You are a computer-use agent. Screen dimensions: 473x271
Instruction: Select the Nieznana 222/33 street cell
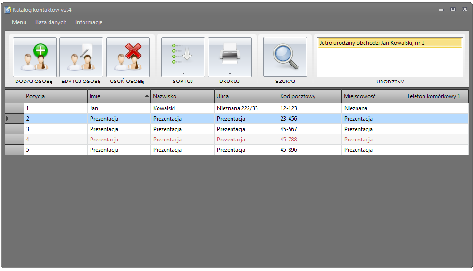(x=246, y=108)
